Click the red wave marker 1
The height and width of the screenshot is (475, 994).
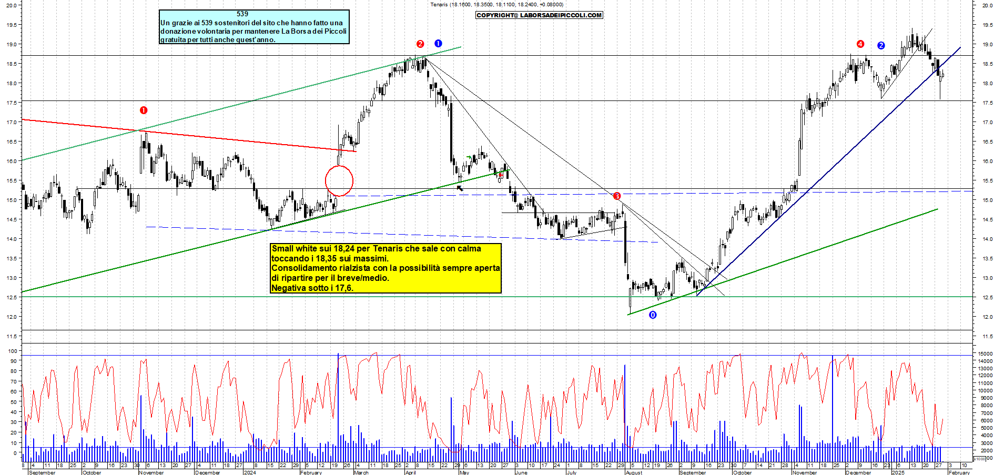click(144, 110)
